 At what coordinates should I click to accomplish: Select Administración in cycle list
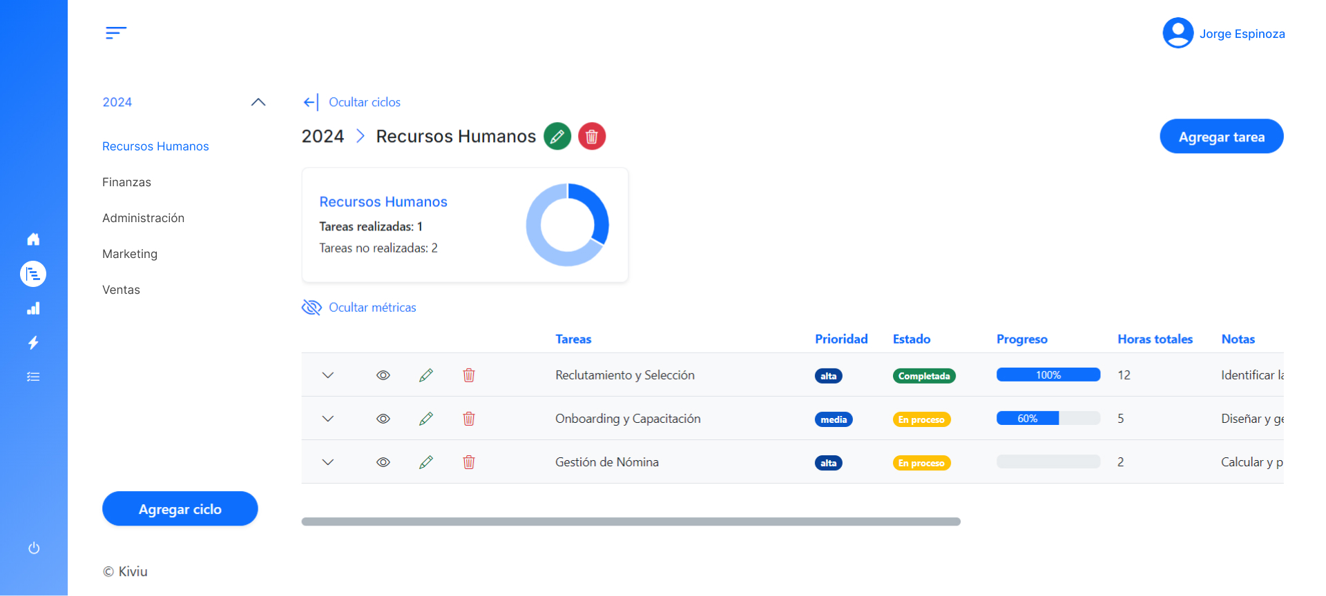coord(144,218)
